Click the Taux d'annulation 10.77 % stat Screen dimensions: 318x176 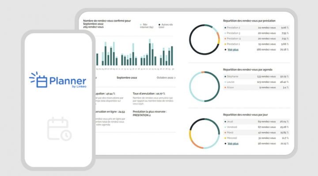[x=149, y=94]
